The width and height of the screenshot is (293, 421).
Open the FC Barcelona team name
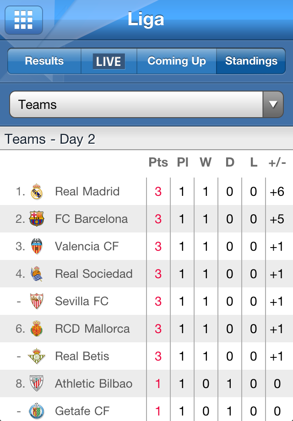[x=91, y=219]
